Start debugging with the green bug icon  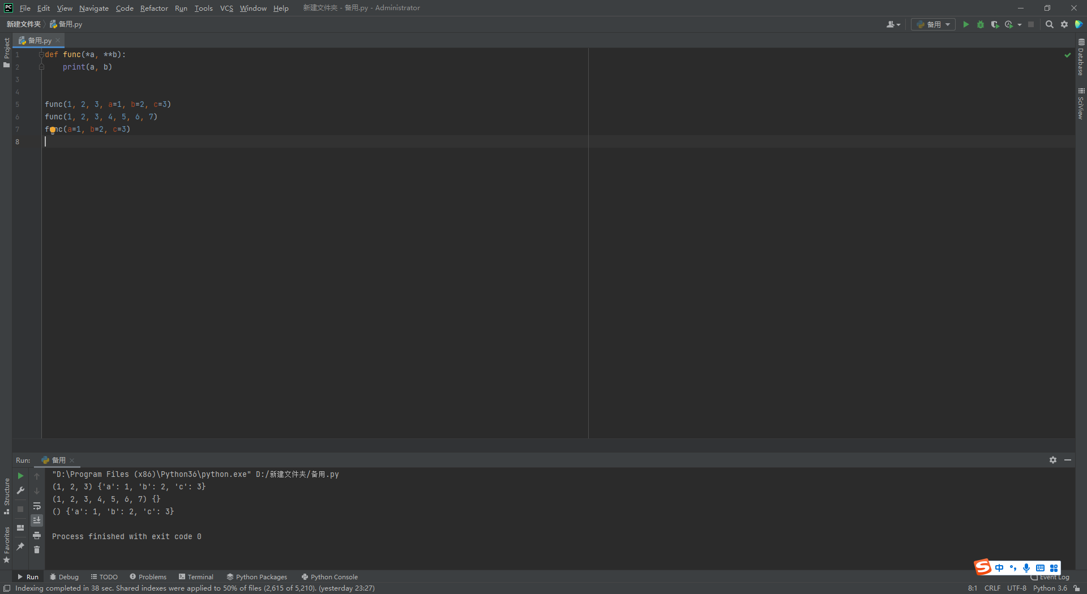pyautogui.click(x=981, y=24)
